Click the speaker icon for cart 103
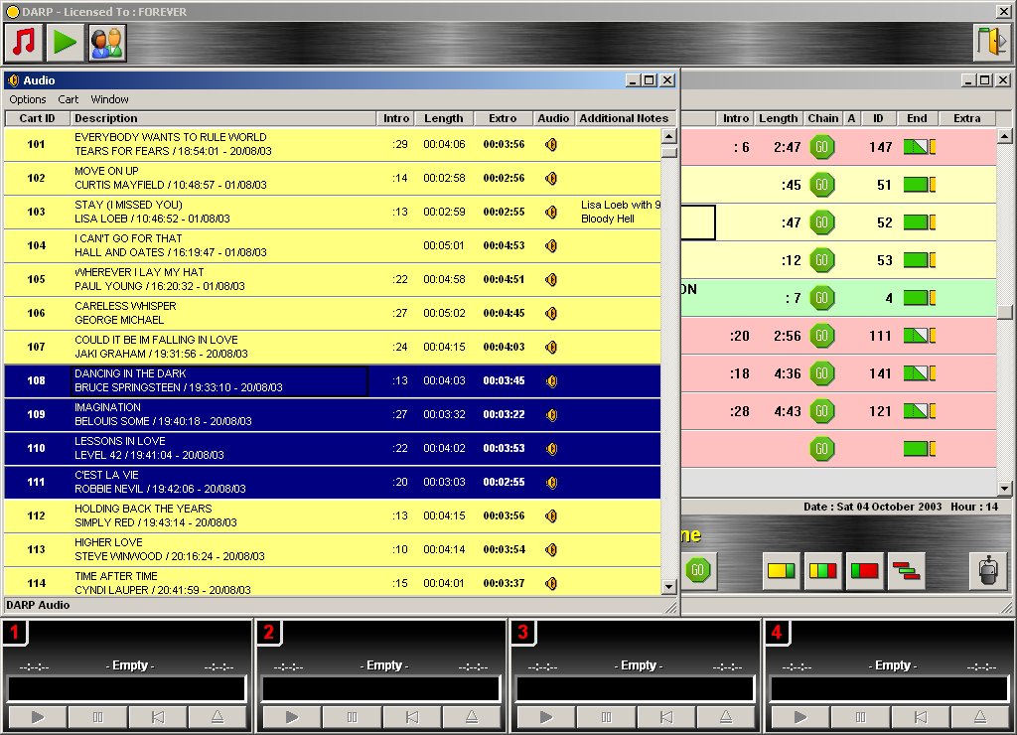The height and width of the screenshot is (735, 1017). pos(551,212)
